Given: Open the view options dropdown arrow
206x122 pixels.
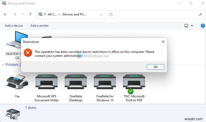Looking at the screenshot, I should pos(192,26).
